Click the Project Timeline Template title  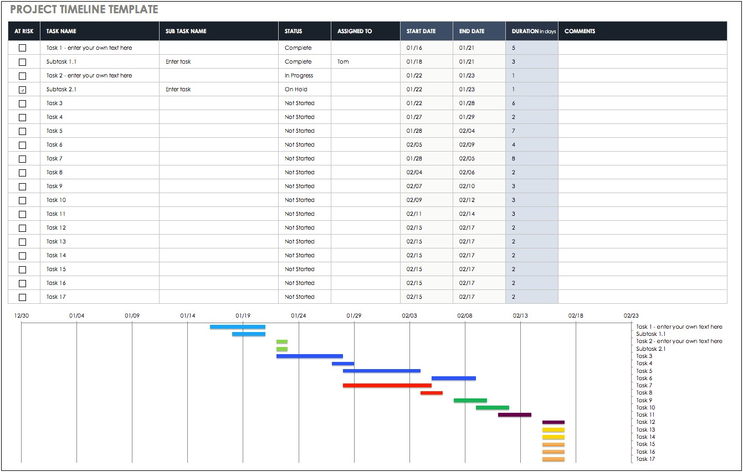click(x=84, y=9)
